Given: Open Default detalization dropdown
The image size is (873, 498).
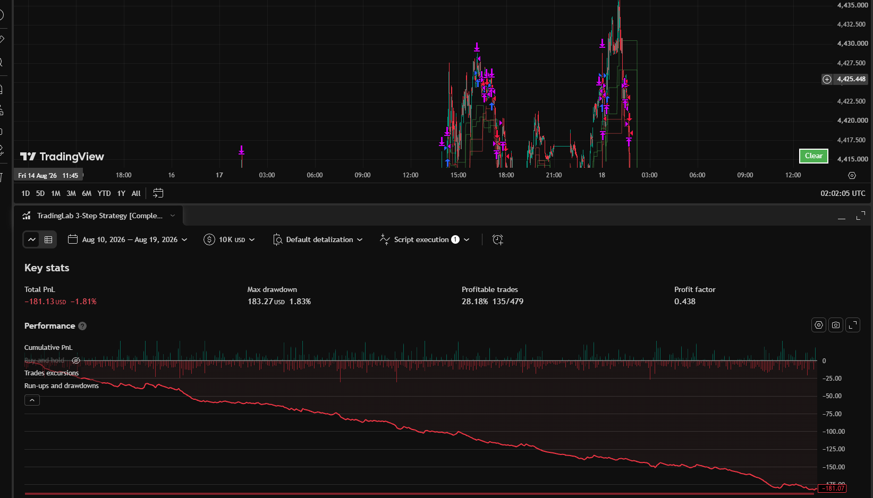Looking at the screenshot, I should [x=318, y=239].
